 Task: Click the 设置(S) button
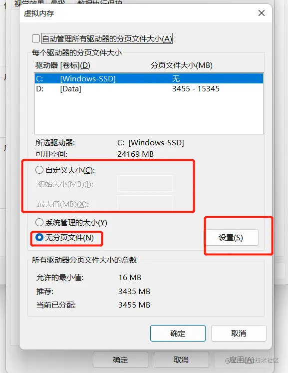coord(232,237)
